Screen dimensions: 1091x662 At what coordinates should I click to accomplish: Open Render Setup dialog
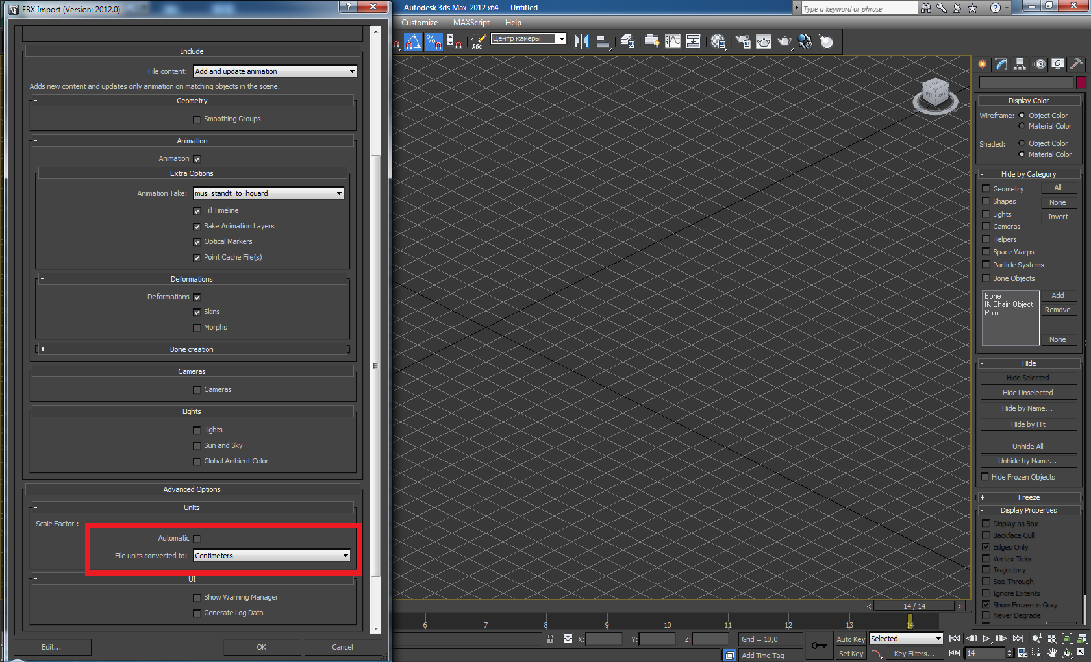pyautogui.click(x=743, y=42)
